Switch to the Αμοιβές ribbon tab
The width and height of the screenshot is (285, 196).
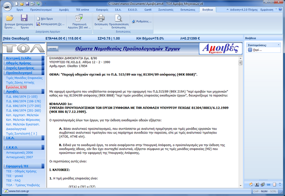tap(64, 10)
